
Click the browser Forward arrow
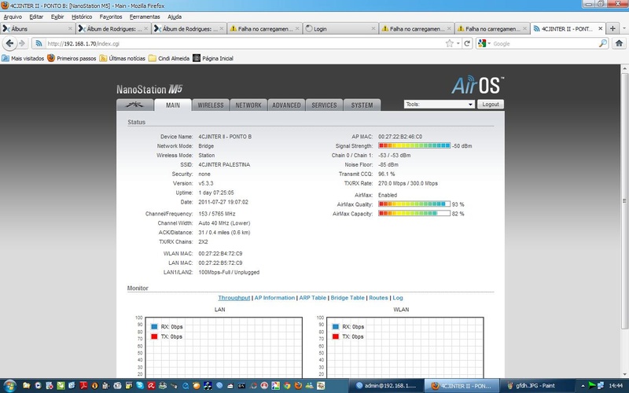click(23, 43)
